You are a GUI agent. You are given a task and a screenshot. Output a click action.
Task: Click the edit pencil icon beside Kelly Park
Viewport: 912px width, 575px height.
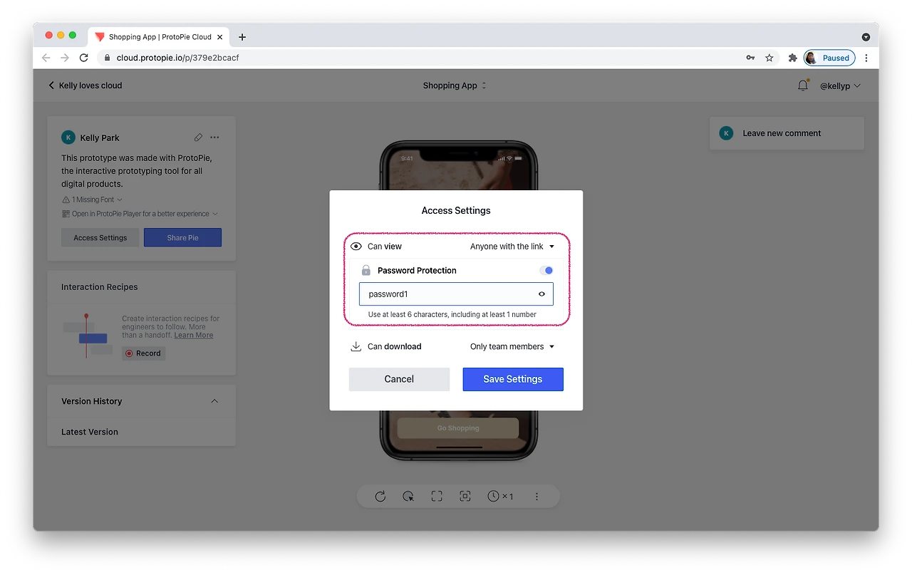click(198, 138)
